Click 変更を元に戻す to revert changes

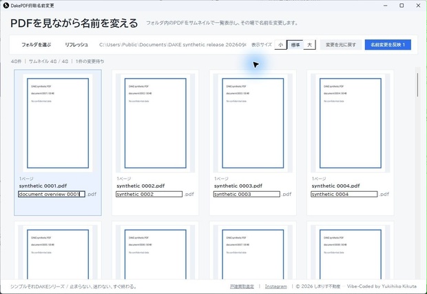point(341,45)
